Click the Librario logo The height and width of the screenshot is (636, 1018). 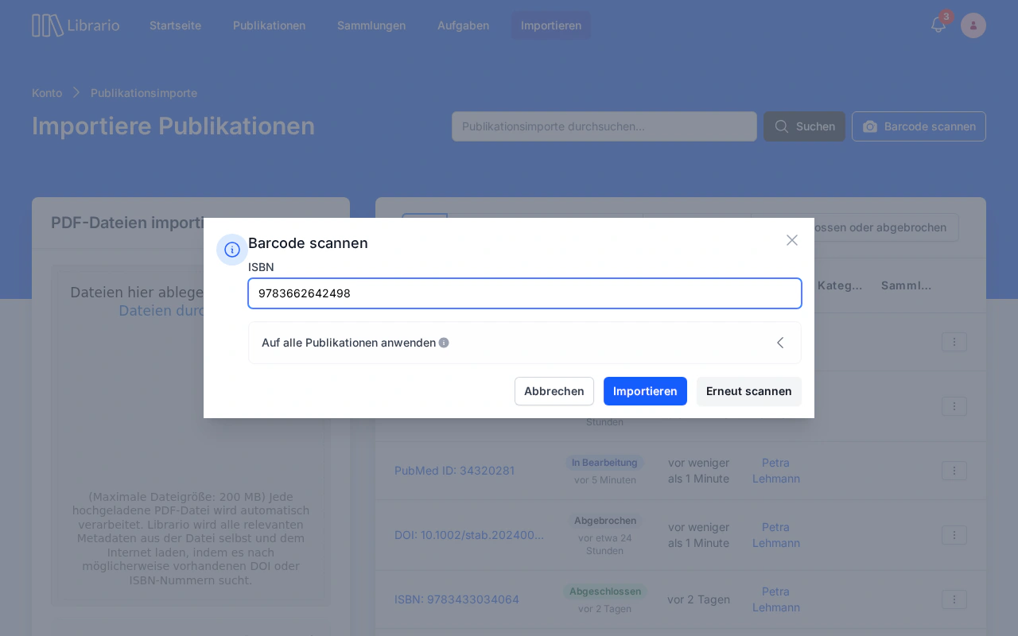click(76, 25)
